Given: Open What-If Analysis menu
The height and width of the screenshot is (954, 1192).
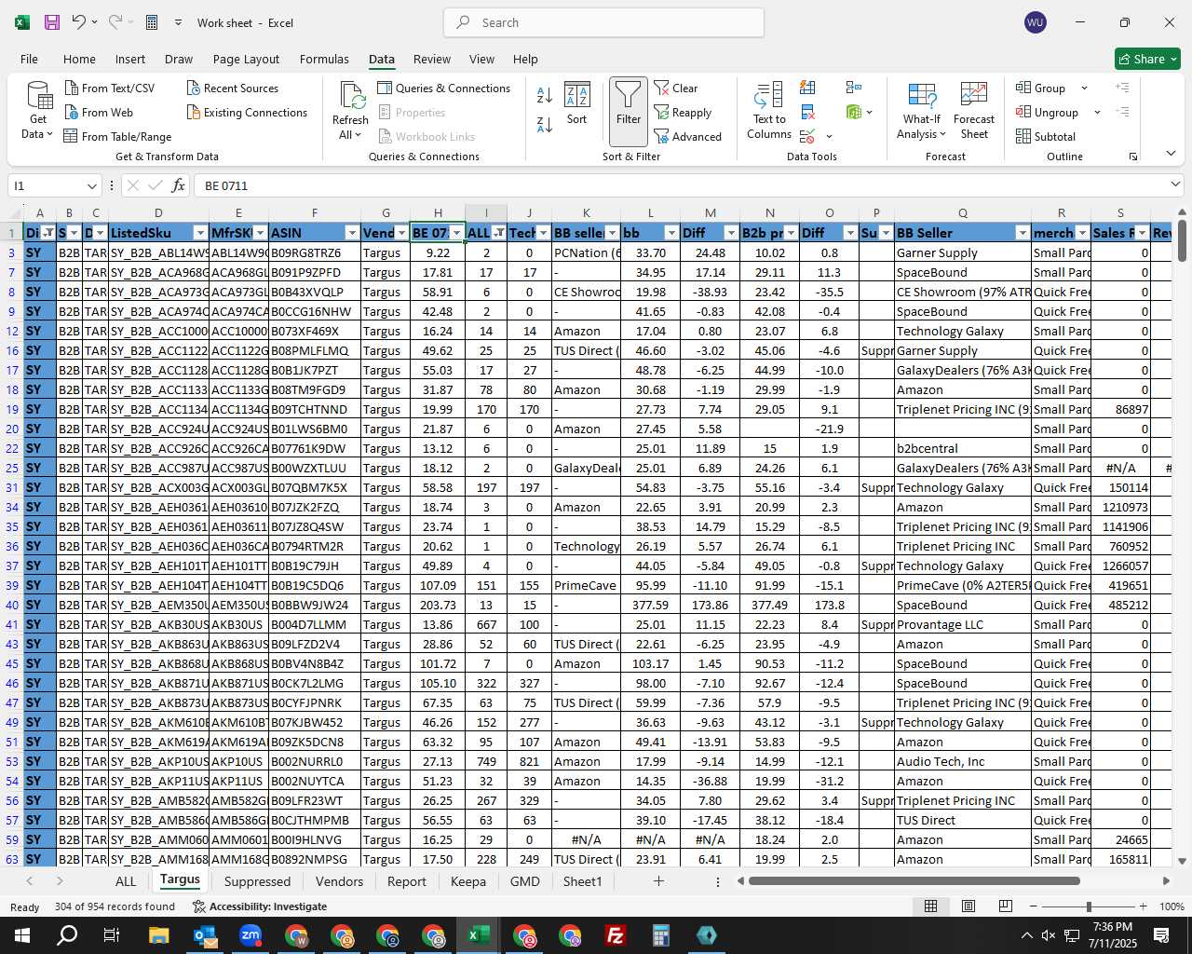Looking at the screenshot, I should tap(921, 111).
